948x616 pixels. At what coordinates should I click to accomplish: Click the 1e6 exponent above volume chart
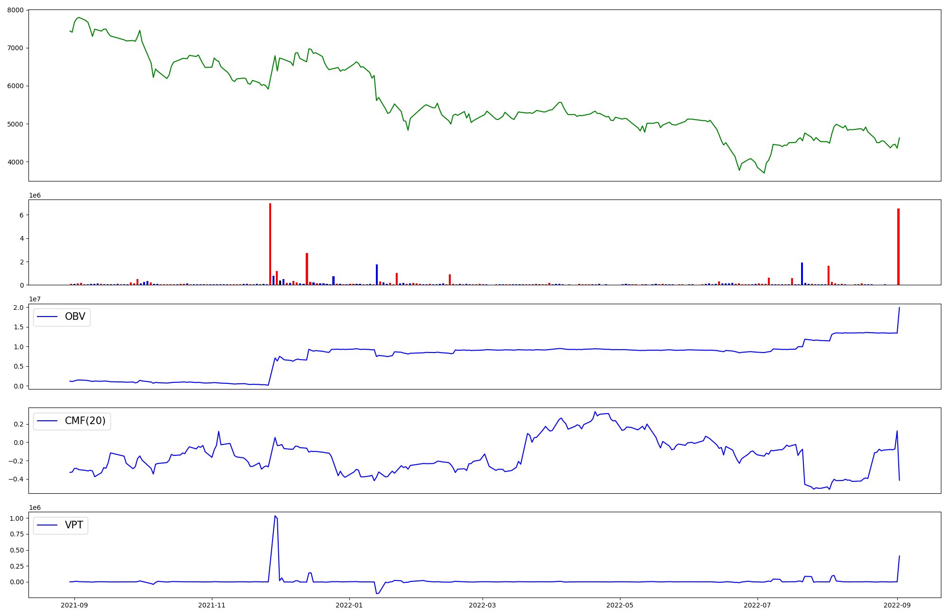point(35,195)
